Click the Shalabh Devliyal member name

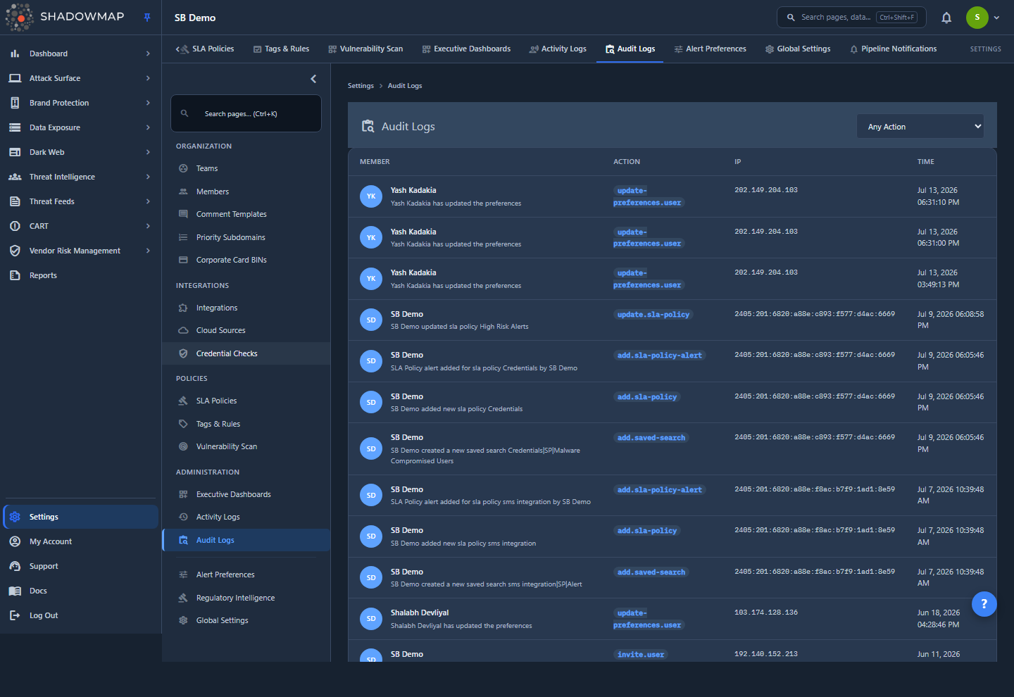(420, 613)
